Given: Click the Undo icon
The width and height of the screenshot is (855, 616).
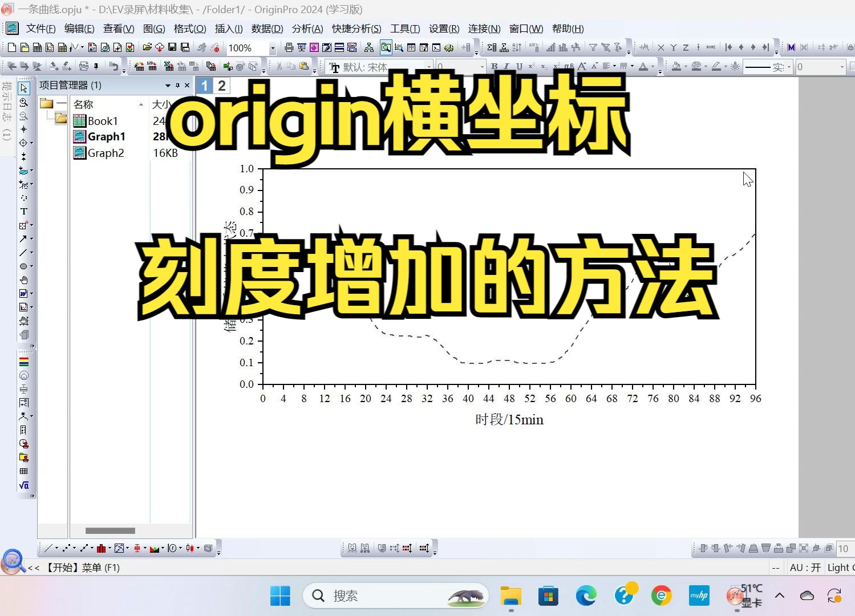Looking at the screenshot, I should coord(114,67).
